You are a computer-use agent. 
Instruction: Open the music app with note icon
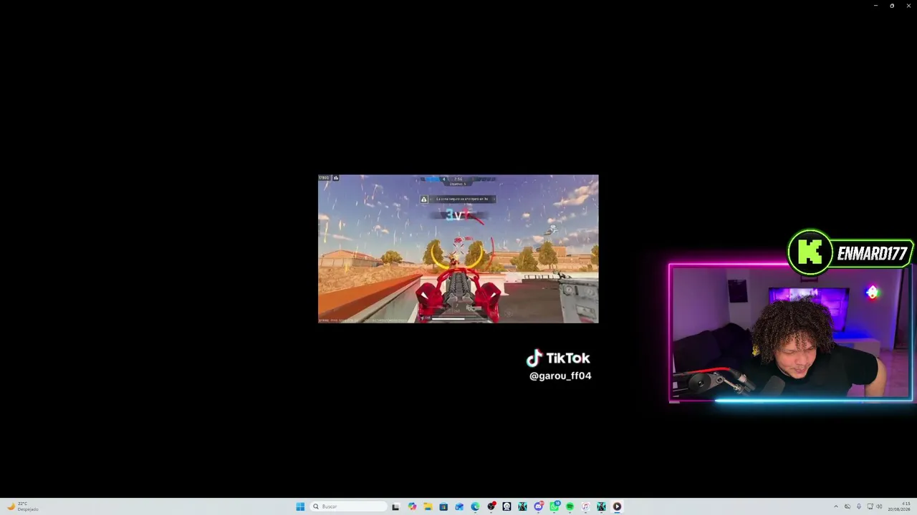coord(585,506)
